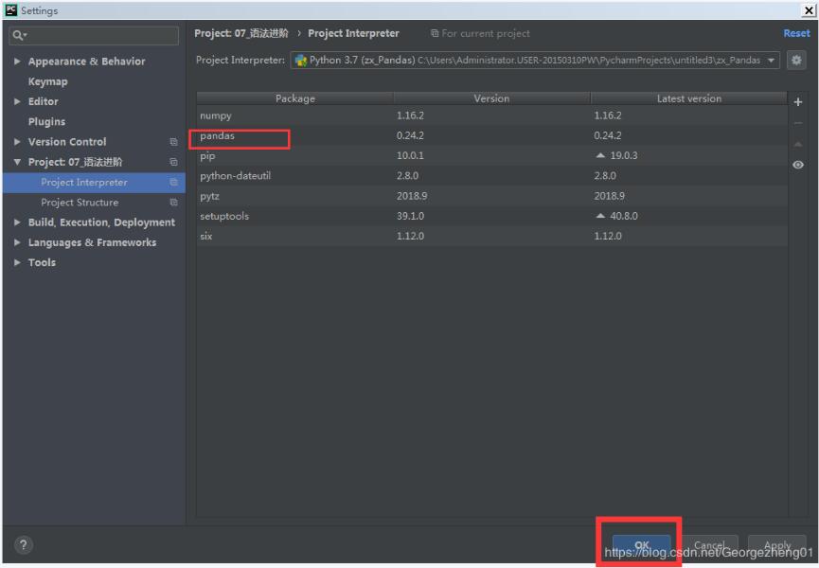Select the pip package row

pyautogui.click(x=491, y=155)
